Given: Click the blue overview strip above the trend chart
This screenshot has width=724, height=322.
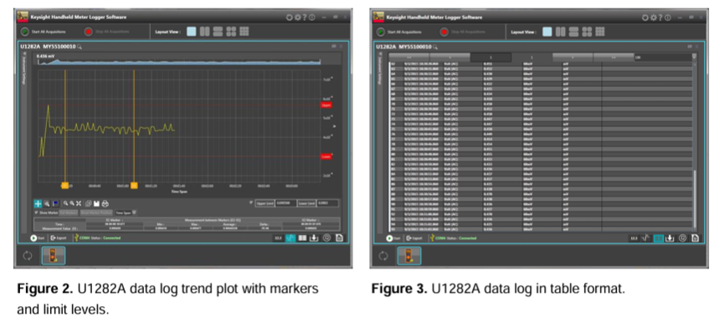Looking at the screenshot, I should (179, 62).
